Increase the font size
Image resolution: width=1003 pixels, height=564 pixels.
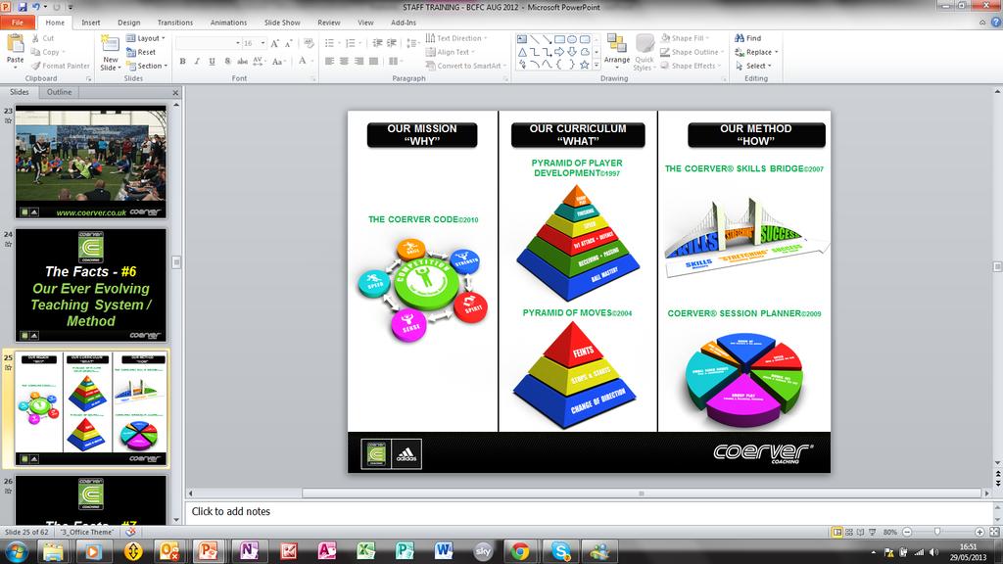click(274, 43)
